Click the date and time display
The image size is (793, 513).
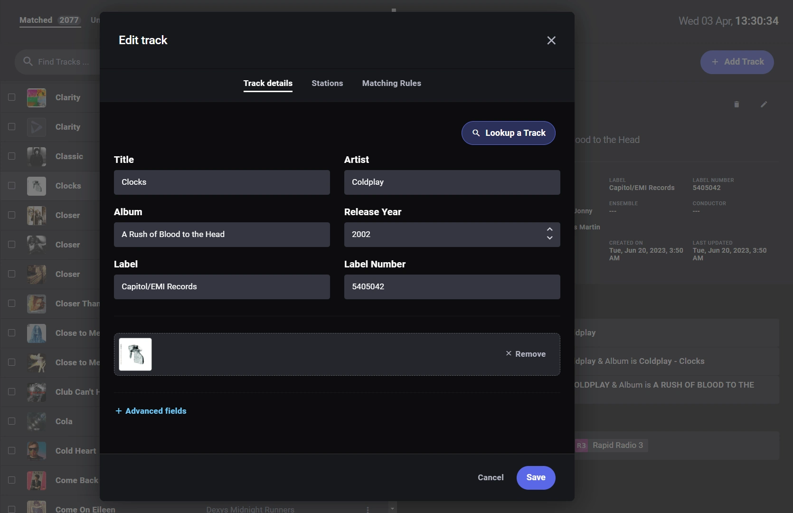728,21
